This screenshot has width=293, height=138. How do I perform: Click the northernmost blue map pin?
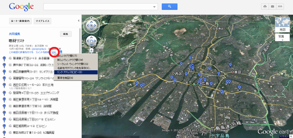(190, 58)
